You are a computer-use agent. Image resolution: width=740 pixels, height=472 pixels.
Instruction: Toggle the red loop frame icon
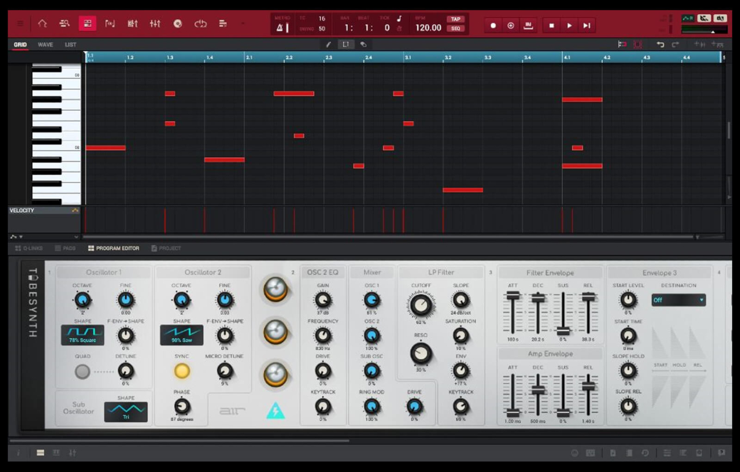point(638,44)
